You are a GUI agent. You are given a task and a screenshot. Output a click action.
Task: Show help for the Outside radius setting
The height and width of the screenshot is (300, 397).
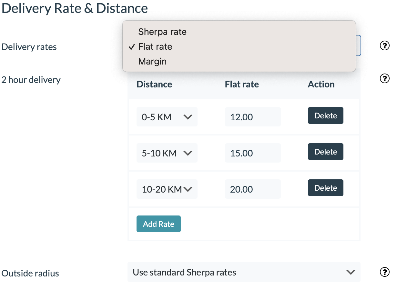pyautogui.click(x=384, y=272)
